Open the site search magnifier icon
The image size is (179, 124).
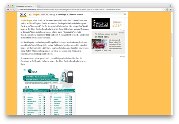(x=125, y=14)
